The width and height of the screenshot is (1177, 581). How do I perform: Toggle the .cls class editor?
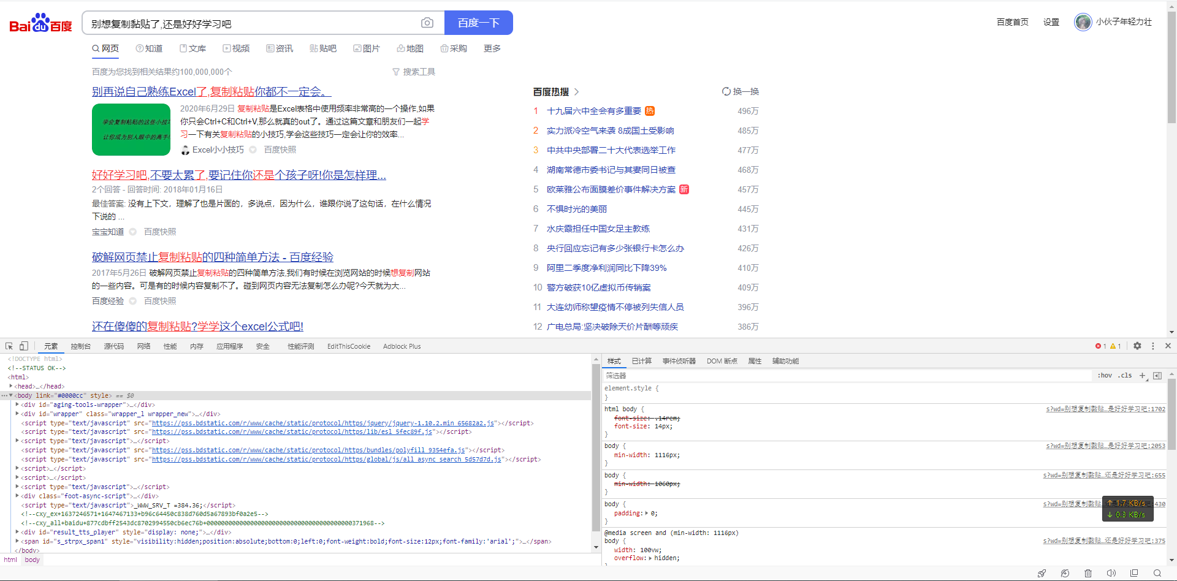(x=1125, y=376)
